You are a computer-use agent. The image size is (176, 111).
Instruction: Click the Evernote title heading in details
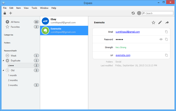click(x=99, y=23)
